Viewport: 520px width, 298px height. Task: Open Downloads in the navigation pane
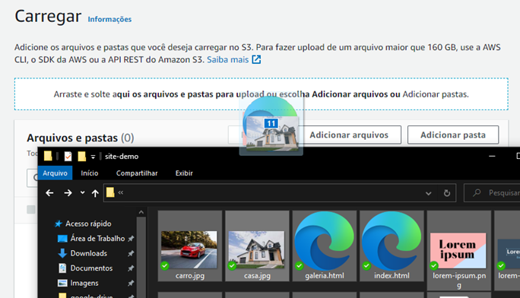88,253
